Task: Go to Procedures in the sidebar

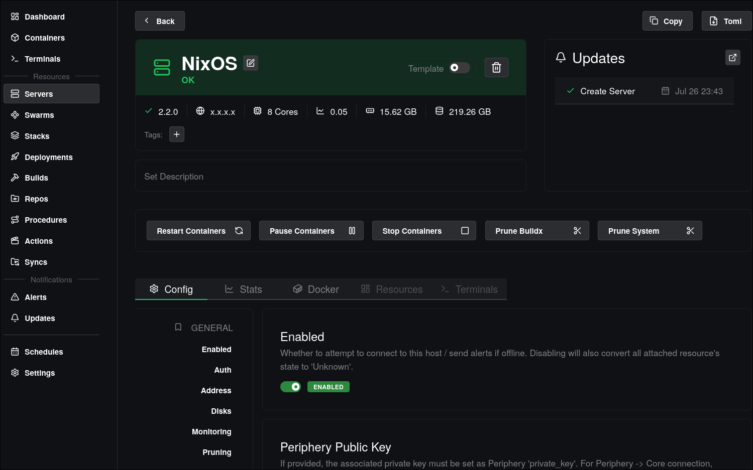Action: pyautogui.click(x=51, y=220)
